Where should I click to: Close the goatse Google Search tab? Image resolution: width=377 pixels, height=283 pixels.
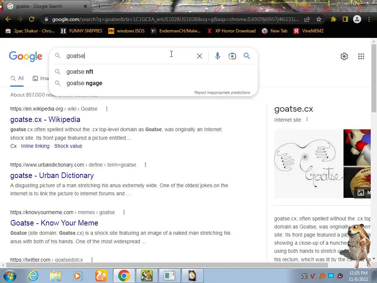click(85, 6)
